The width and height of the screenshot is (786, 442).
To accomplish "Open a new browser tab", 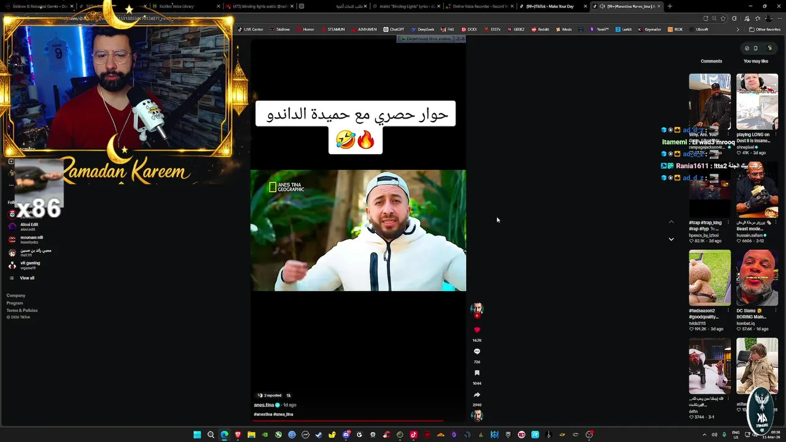I will pyautogui.click(x=669, y=6).
